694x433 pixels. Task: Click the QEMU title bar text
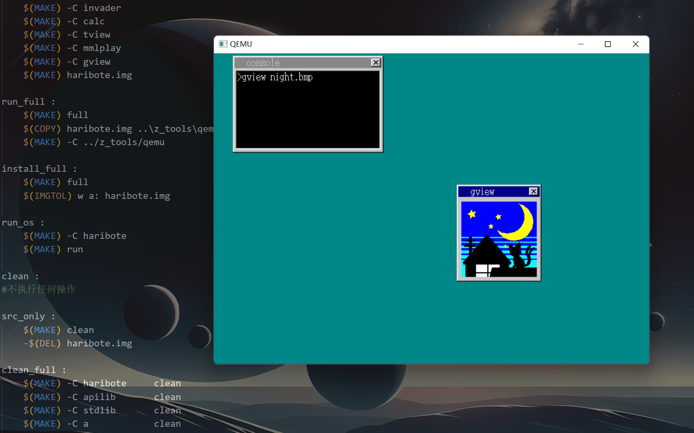241,44
